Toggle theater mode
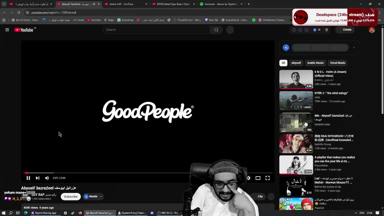 coord(258,178)
